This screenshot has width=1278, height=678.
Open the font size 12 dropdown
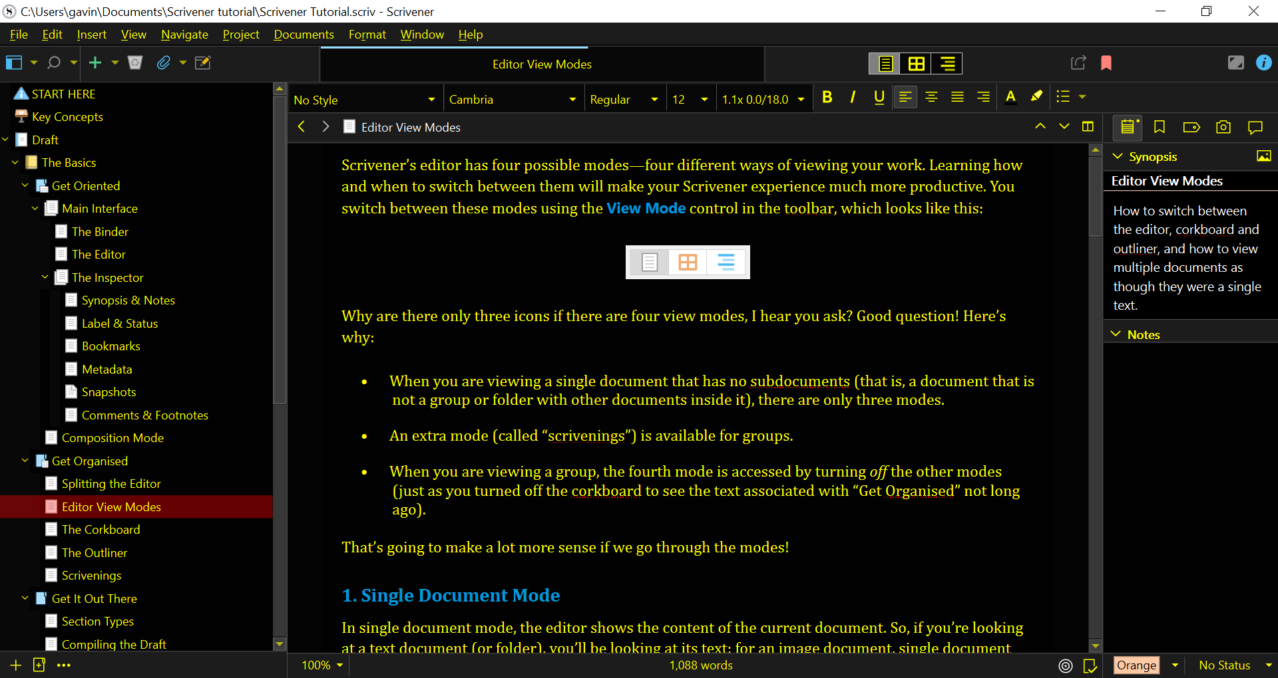pos(690,100)
